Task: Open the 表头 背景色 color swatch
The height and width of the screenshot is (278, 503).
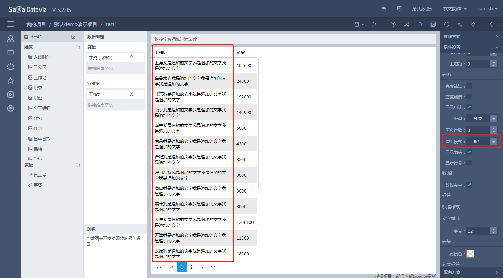Action: 470,254
